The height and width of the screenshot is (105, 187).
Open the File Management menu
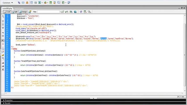click(x=71, y=12)
